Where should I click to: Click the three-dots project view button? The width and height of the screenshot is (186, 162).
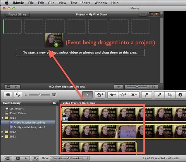point(143,14)
